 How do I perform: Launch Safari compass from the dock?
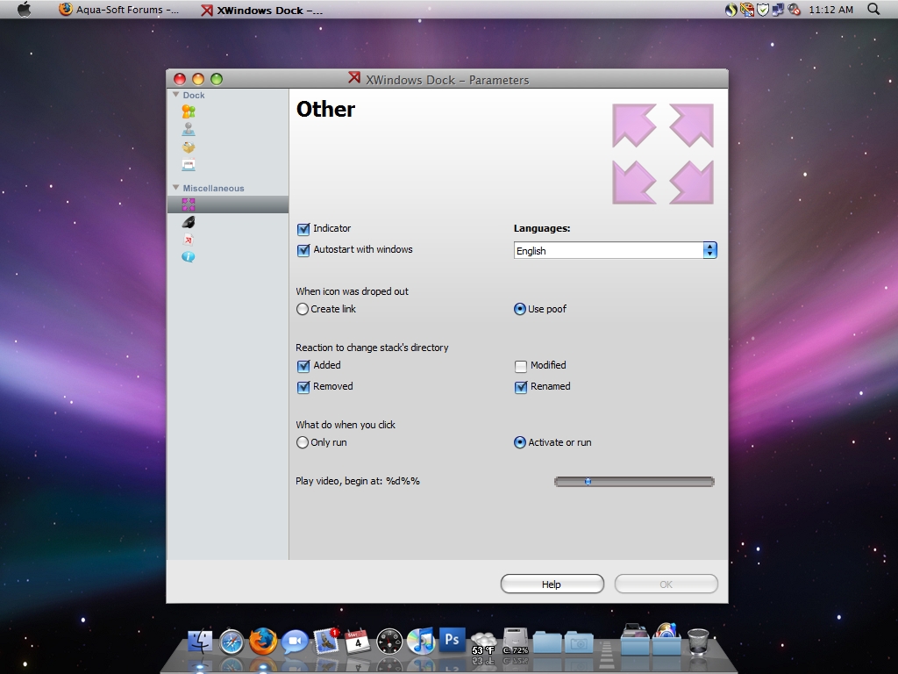[232, 642]
